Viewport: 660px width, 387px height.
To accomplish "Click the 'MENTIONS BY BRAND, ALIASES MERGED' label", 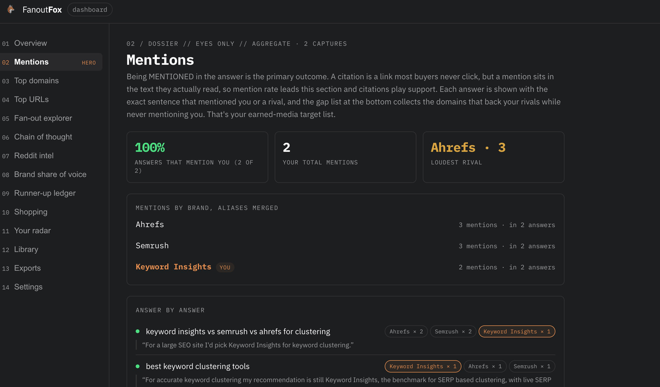I will tap(207, 208).
